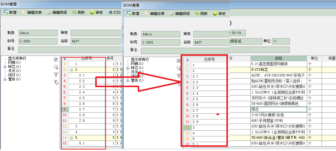Select row number 12 in right grid
Image resolution: width=336 pixels, height=151 pixels.
coord(187,127)
